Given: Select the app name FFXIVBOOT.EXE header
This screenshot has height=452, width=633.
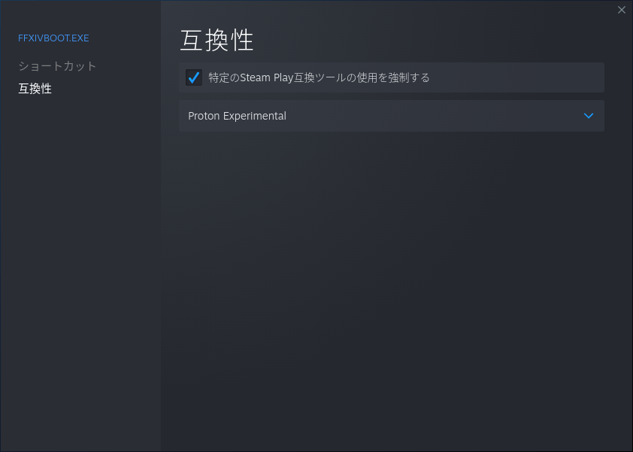Looking at the screenshot, I should click(x=53, y=38).
